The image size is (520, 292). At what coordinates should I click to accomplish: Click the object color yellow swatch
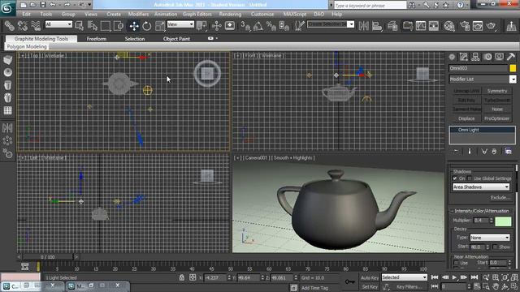pos(513,68)
